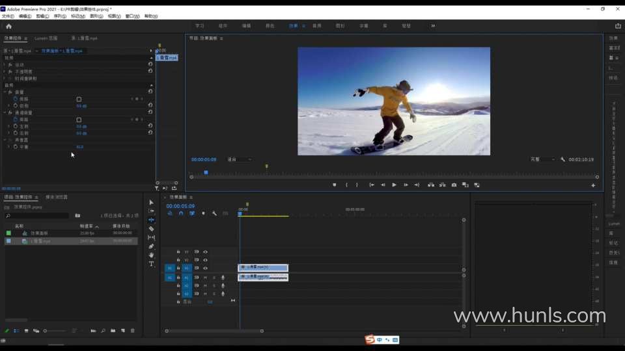This screenshot has width=625, height=351.
Task: Switch to the Lumen scopes tab
Action: pos(46,38)
